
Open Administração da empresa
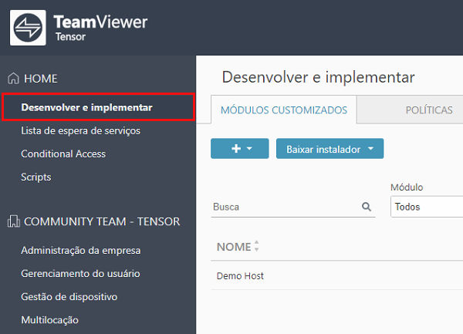pyautogui.click(x=80, y=250)
